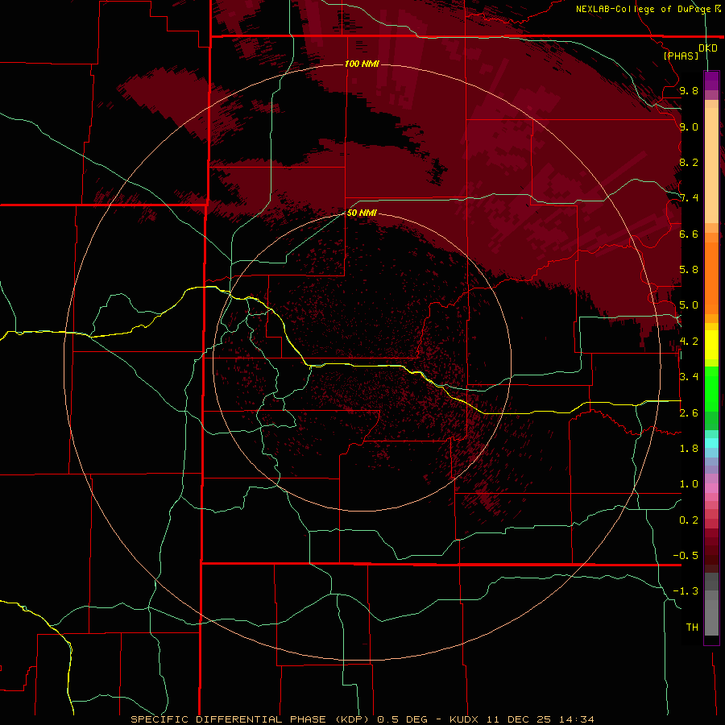
Task: Click the 9.8 scale value
Action: (x=689, y=91)
